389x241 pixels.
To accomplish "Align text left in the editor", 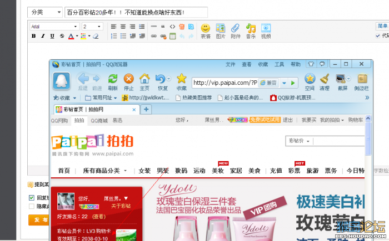I will (x=113, y=27).
